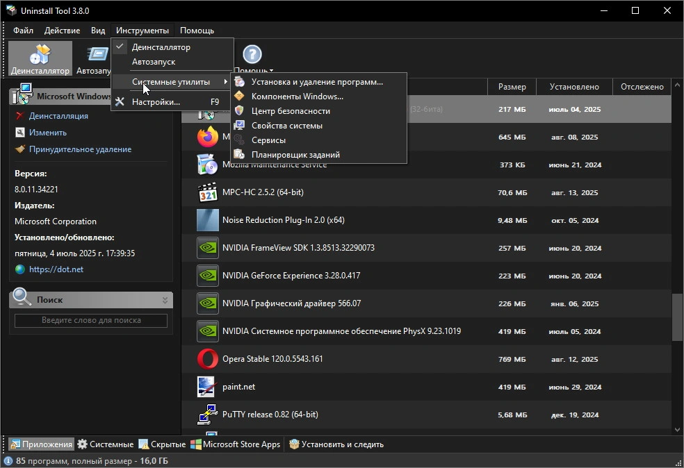Click the Деинсталляция link

pyautogui.click(x=58, y=116)
